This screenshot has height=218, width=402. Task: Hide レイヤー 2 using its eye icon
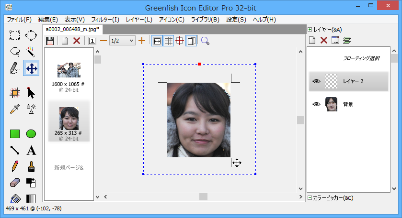click(316, 81)
